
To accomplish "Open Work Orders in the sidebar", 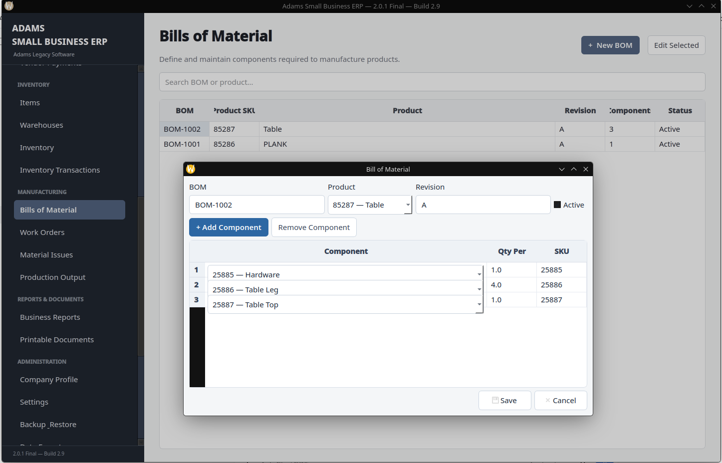I will tap(69, 232).
